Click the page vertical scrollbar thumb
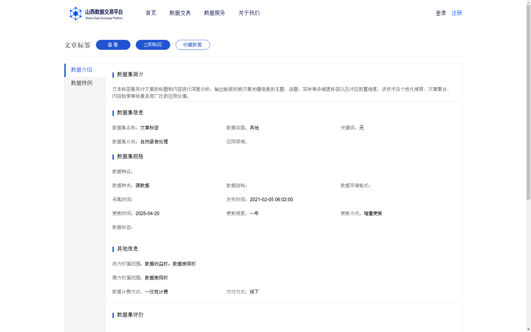531x332 pixels. (x=528, y=102)
